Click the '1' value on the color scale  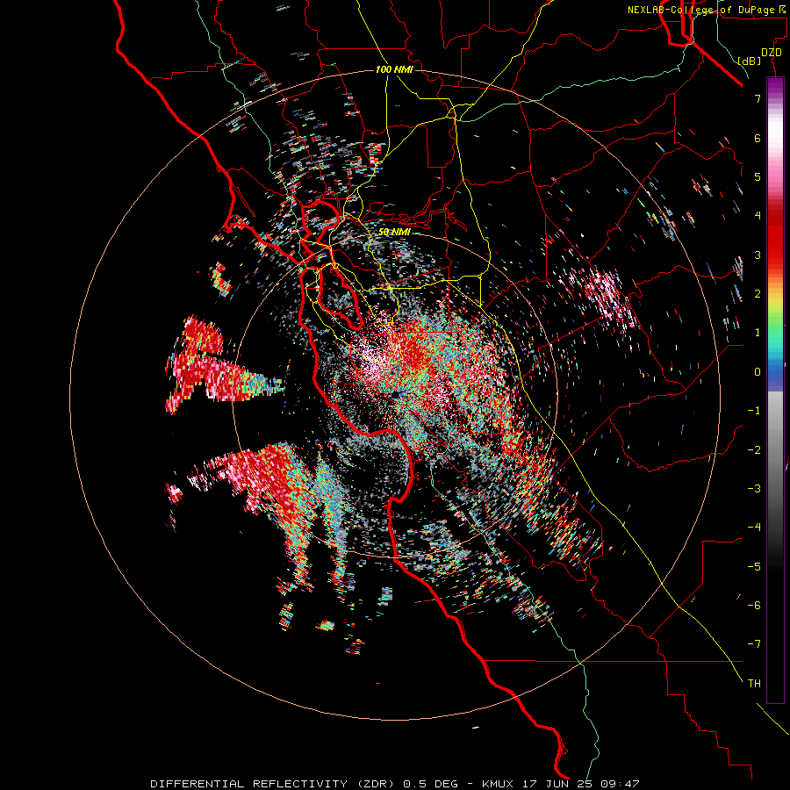(758, 333)
